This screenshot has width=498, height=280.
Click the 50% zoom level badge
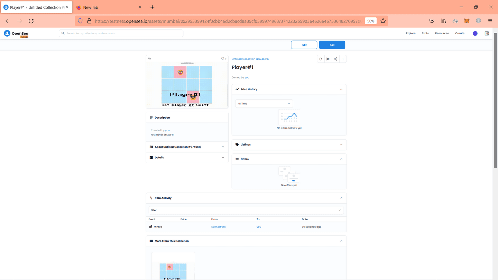pyautogui.click(x=371, y=21)
